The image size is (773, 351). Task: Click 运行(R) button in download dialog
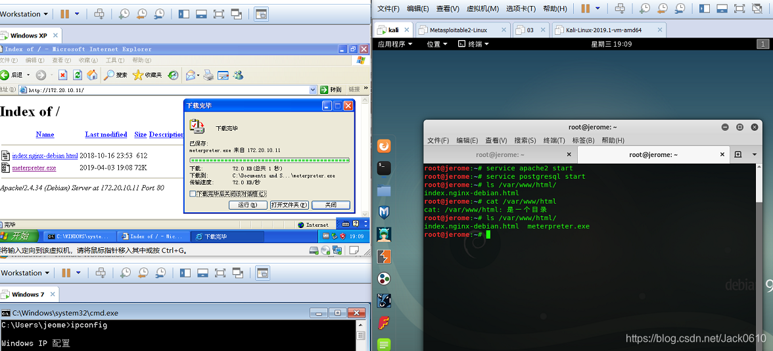(248, 205)
